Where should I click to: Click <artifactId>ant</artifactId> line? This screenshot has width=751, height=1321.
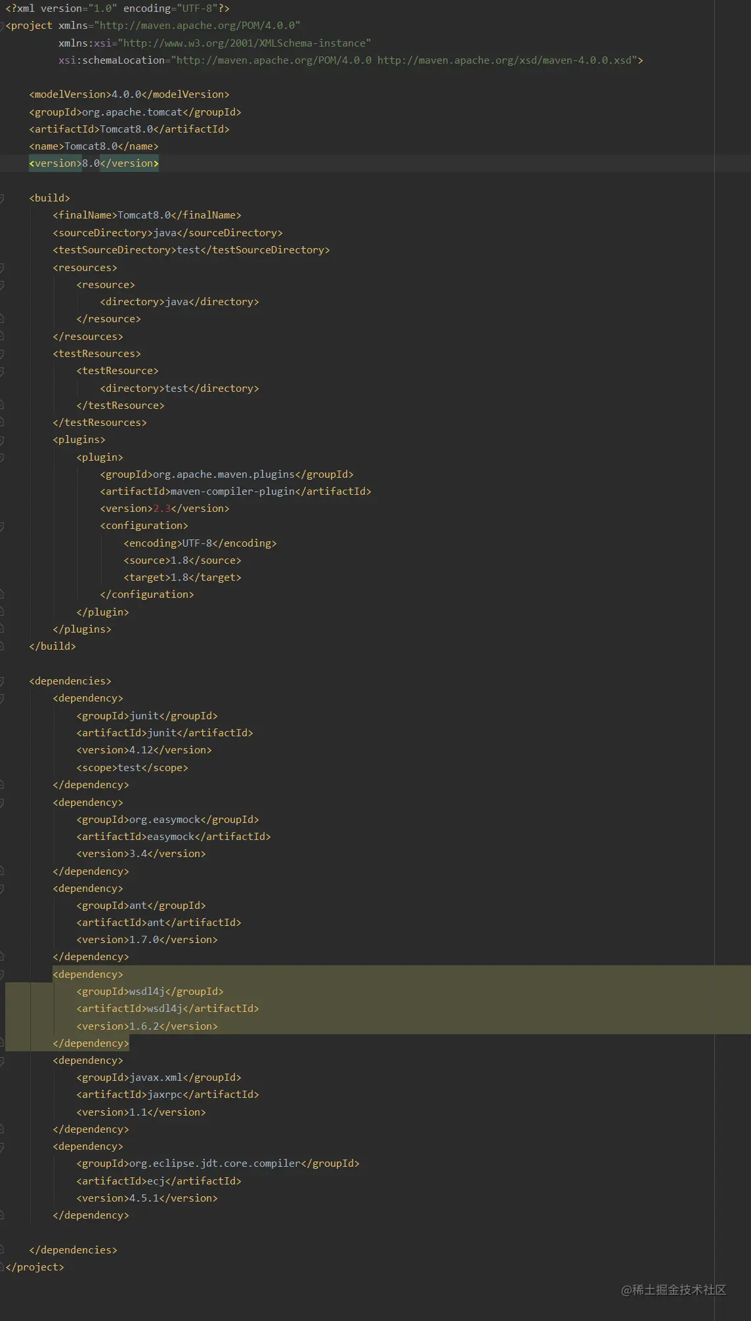[x=159, y=923]
